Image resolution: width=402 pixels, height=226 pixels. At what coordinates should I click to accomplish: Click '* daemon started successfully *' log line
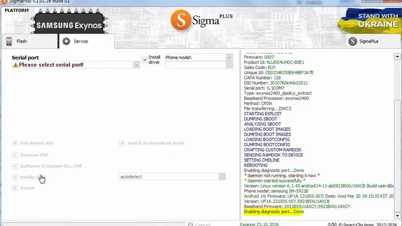(274, 181)
